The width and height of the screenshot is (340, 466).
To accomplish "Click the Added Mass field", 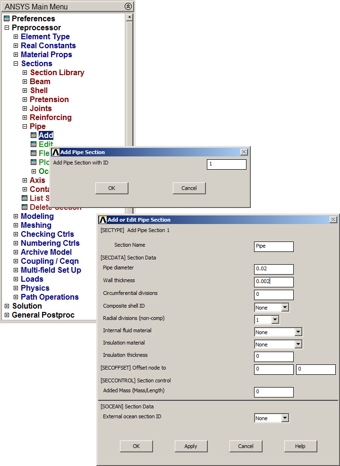I will (274, 392).
